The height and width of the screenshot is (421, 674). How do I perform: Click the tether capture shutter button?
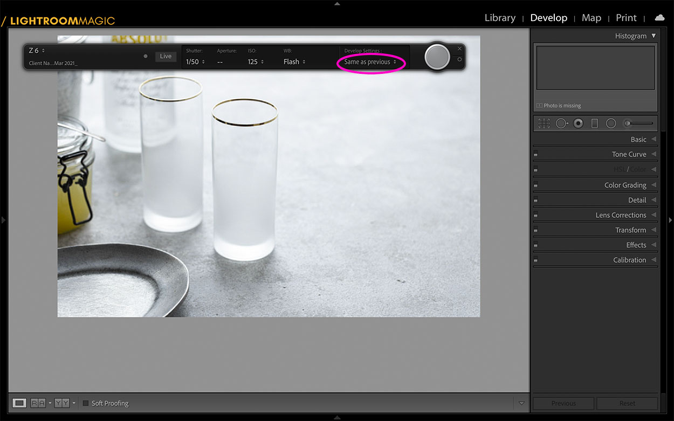[x=437, y=57]
